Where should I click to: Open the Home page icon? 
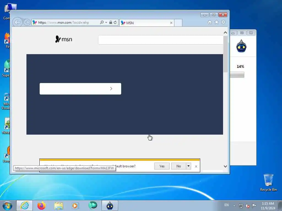(210, 22)
